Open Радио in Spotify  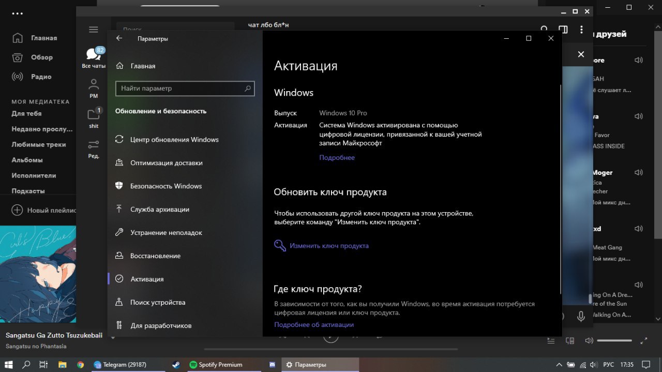(x=32, y=77)
